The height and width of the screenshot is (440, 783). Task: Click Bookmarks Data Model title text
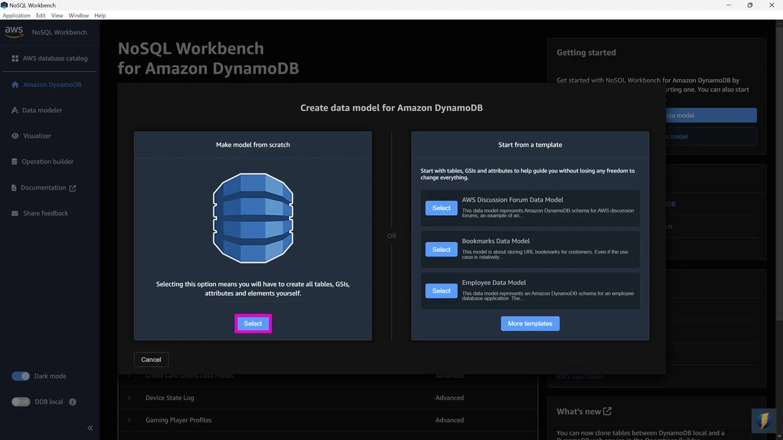coord(496,241)
